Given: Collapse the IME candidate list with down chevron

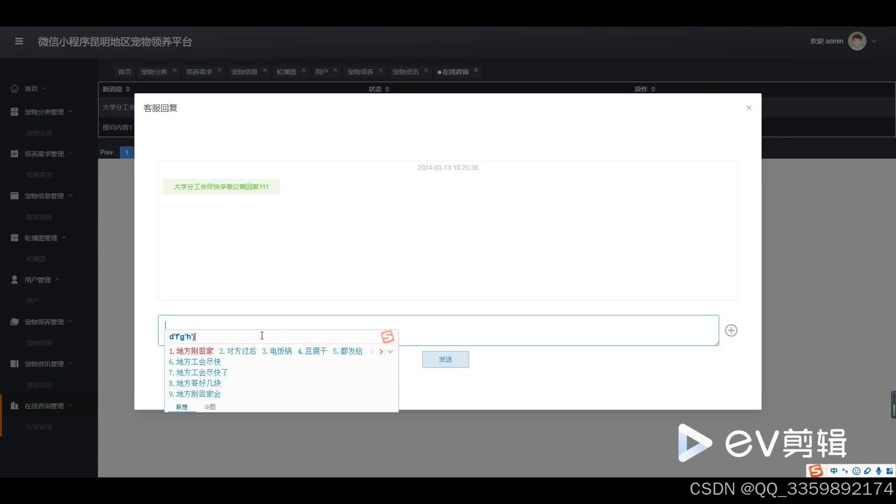Looking at the screenshot, I should (x=391, y=351).
